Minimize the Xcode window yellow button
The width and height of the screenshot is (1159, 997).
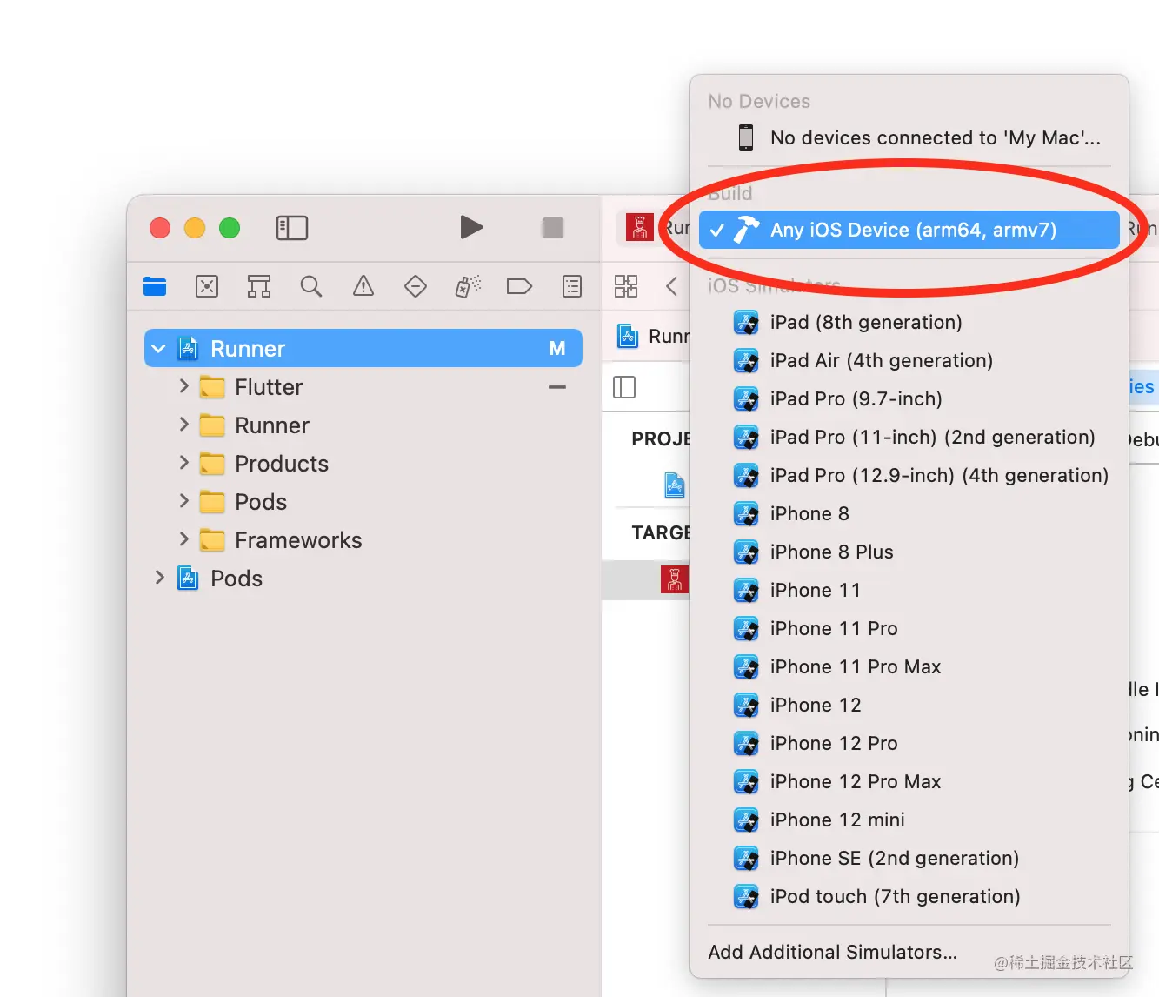pos(195,228)
